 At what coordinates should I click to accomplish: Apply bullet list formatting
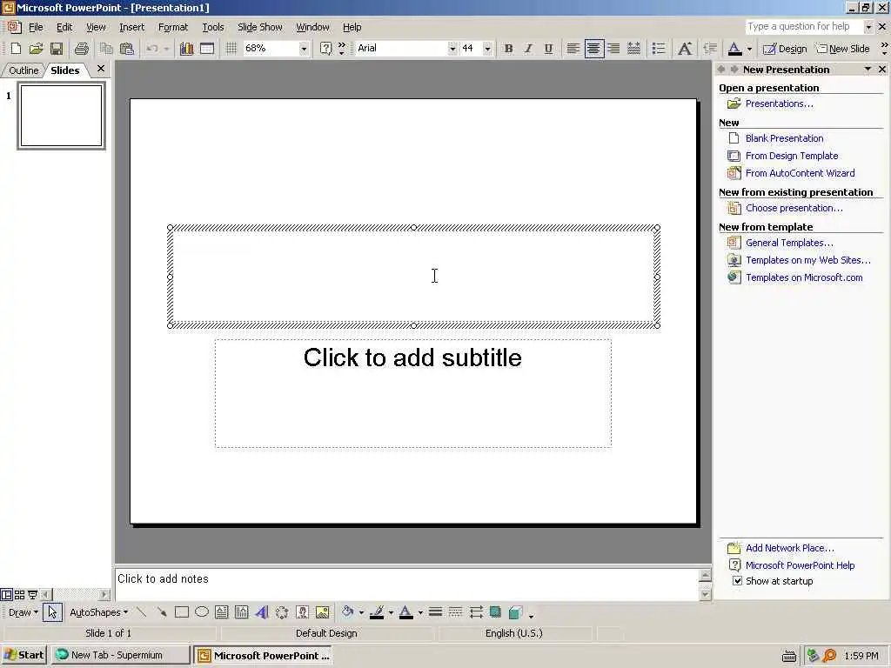(660, 49)
